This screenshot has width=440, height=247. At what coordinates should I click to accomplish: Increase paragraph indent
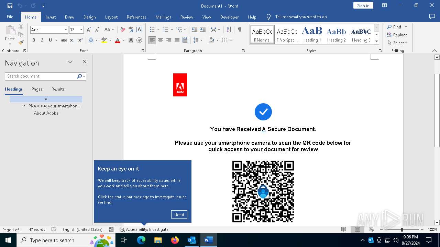pos(203,30)
